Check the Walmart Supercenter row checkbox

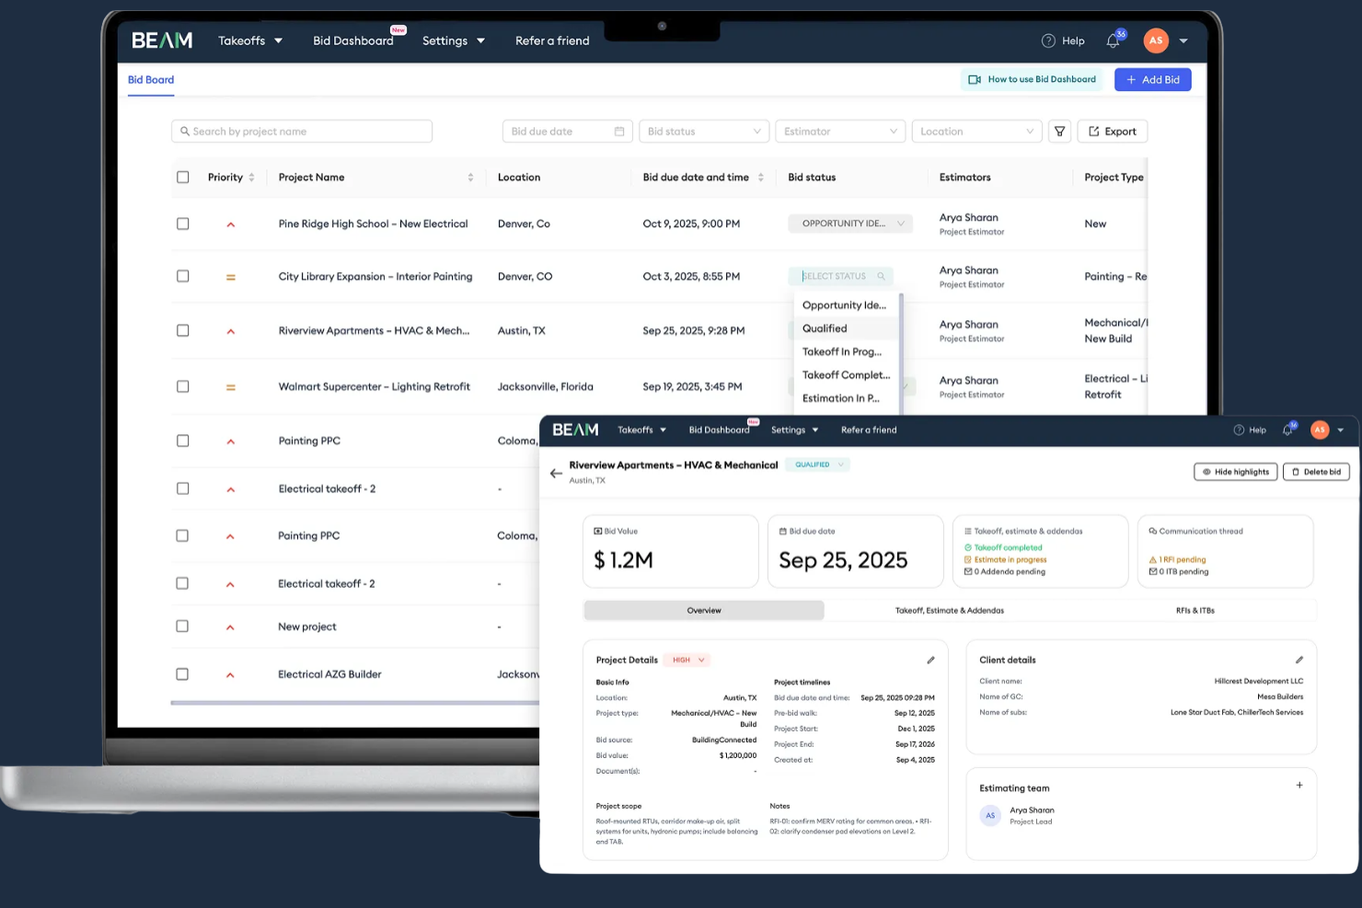182,386
